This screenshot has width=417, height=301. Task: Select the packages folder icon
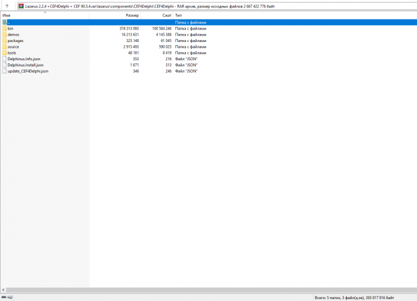coord(4,41)
